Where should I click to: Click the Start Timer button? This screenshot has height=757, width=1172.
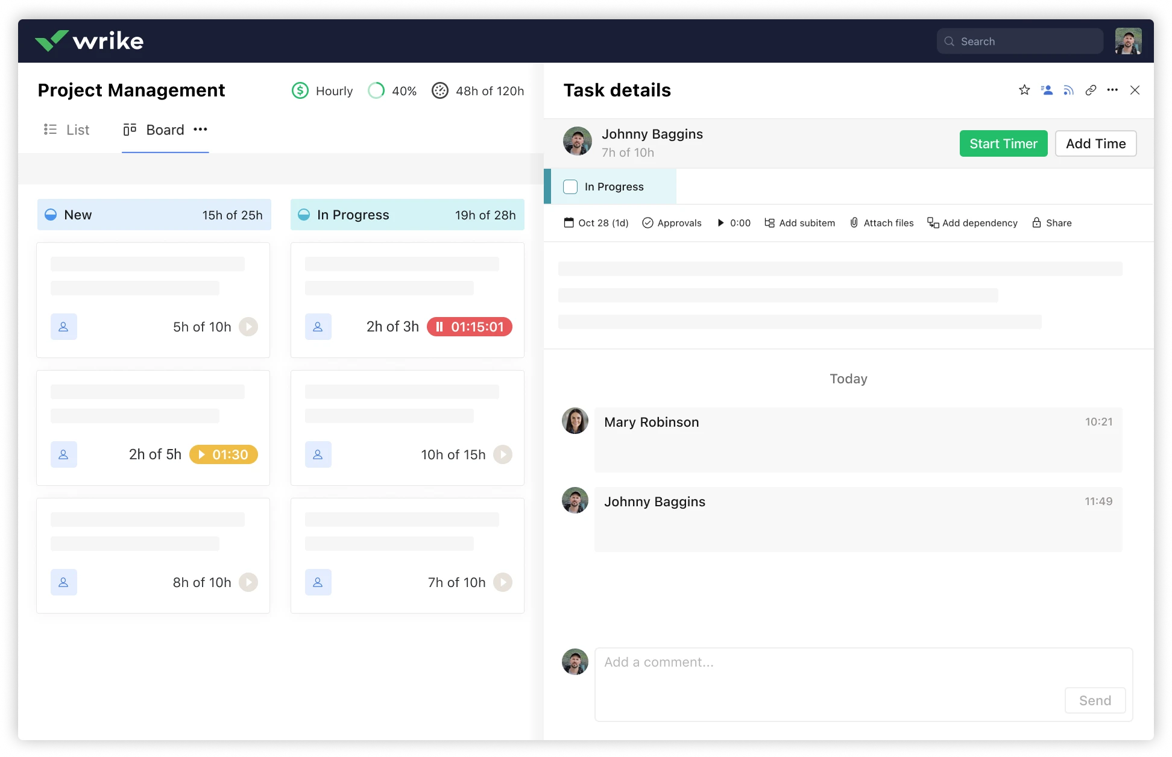click(1003, 143)
